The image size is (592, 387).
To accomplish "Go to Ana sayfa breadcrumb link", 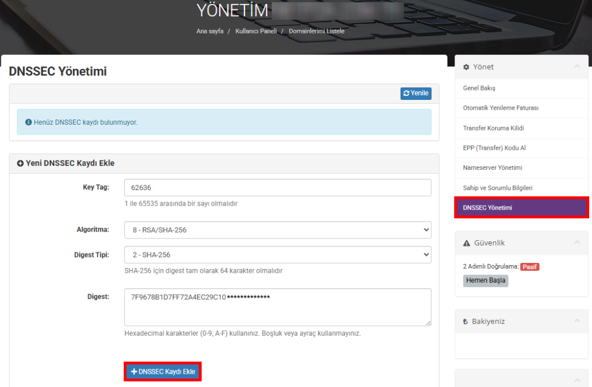I will tap(210, 31).
